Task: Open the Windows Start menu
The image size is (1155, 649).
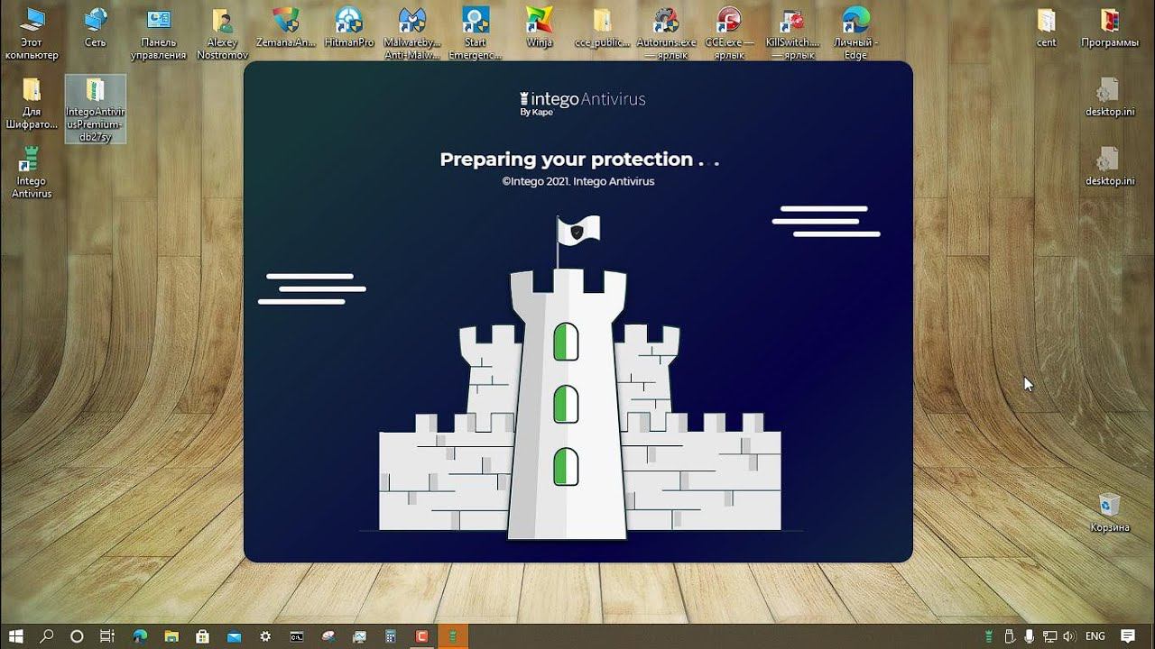Action: pyautogui.click(x=16, y=636)
